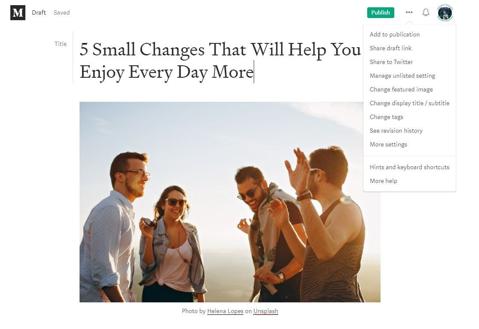This screenshot has width=479, height=329.
Task: Open More help item
Action: click(384, 181)
